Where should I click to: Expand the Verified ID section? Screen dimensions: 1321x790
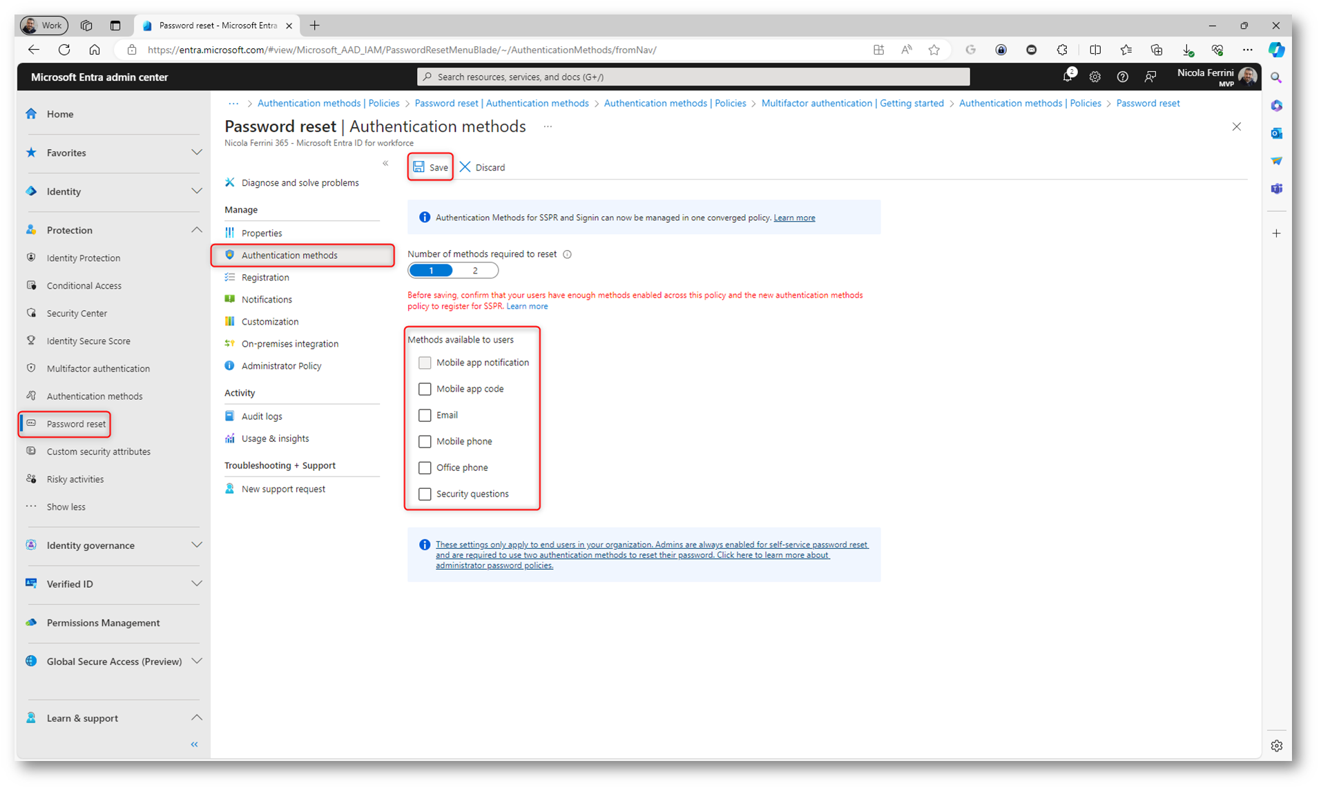coord(197,584)
